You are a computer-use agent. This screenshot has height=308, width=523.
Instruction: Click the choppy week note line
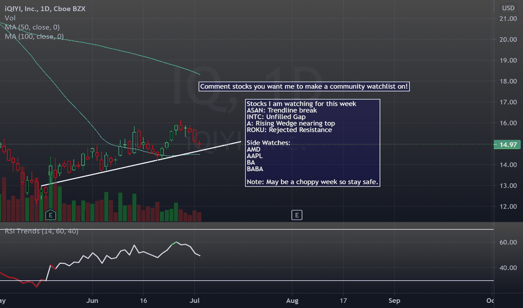(x=312, y=182)
